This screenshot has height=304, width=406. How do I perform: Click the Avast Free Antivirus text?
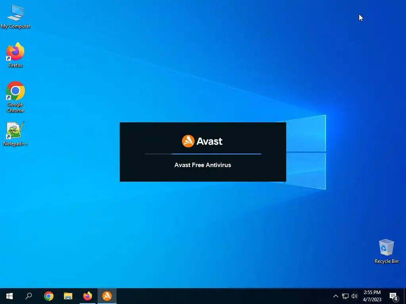tap(203, 165)
